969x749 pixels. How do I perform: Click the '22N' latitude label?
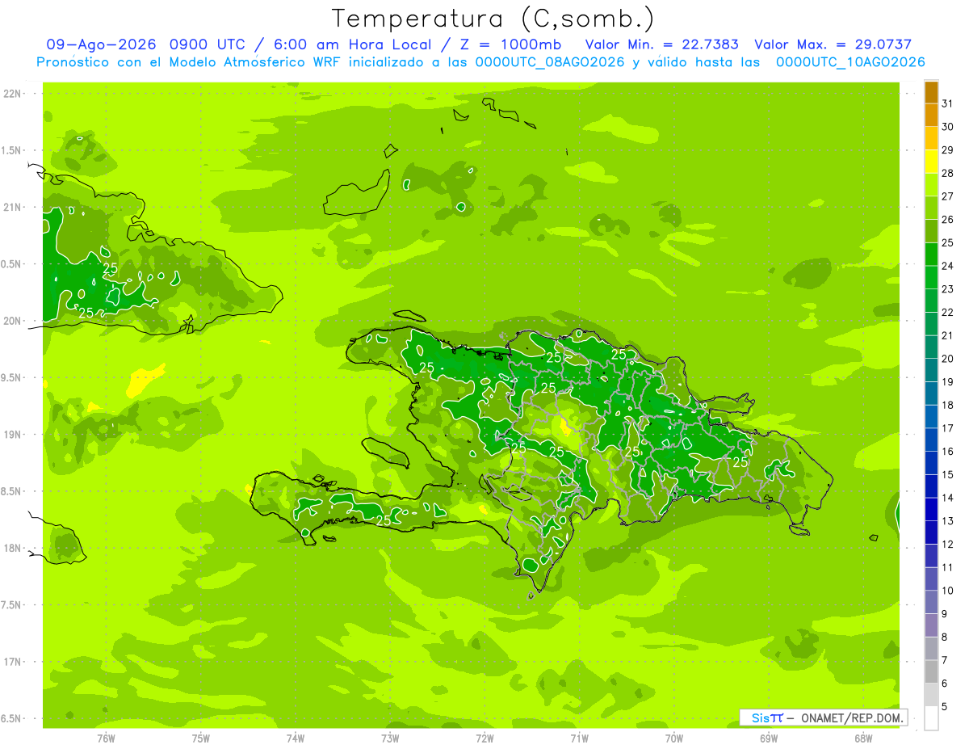click(x=12, y=94)
